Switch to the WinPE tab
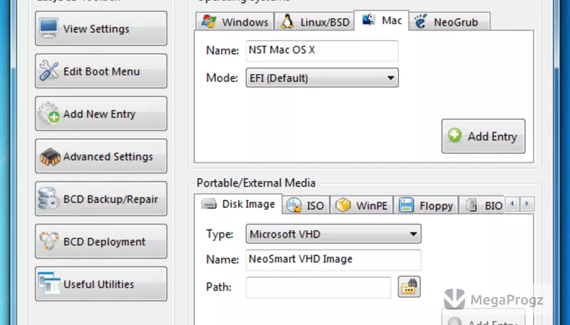Viewport: 570px width, 325px height. (362, 205)
